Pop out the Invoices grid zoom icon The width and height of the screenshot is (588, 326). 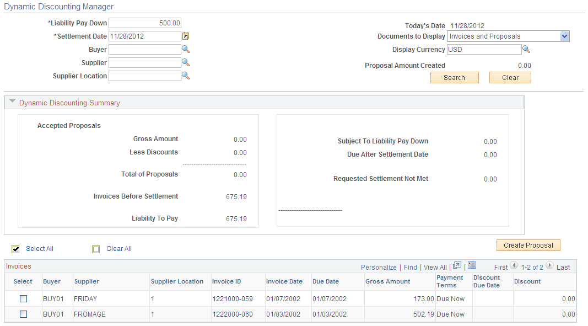tap(457, 266)
